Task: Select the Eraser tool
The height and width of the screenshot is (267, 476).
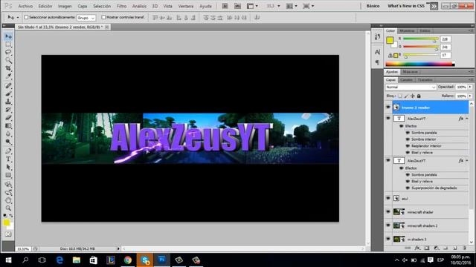Action: click(x=8, y=117)
